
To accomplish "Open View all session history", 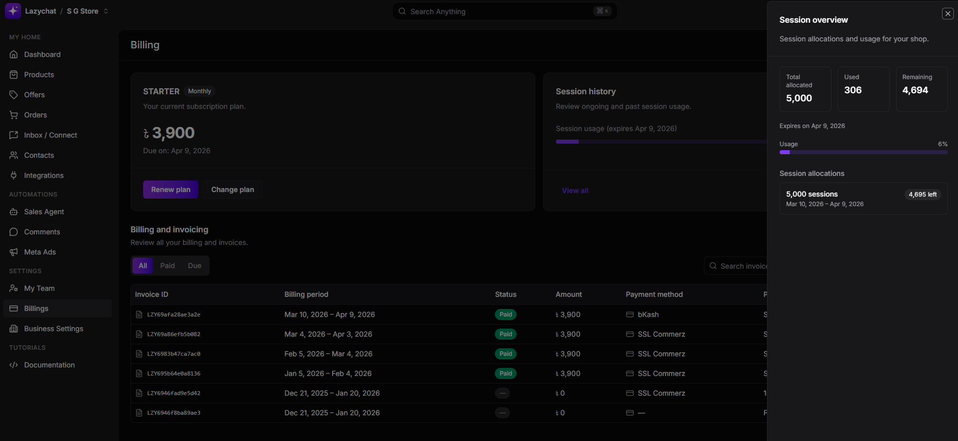I will (x=575, y=191).
